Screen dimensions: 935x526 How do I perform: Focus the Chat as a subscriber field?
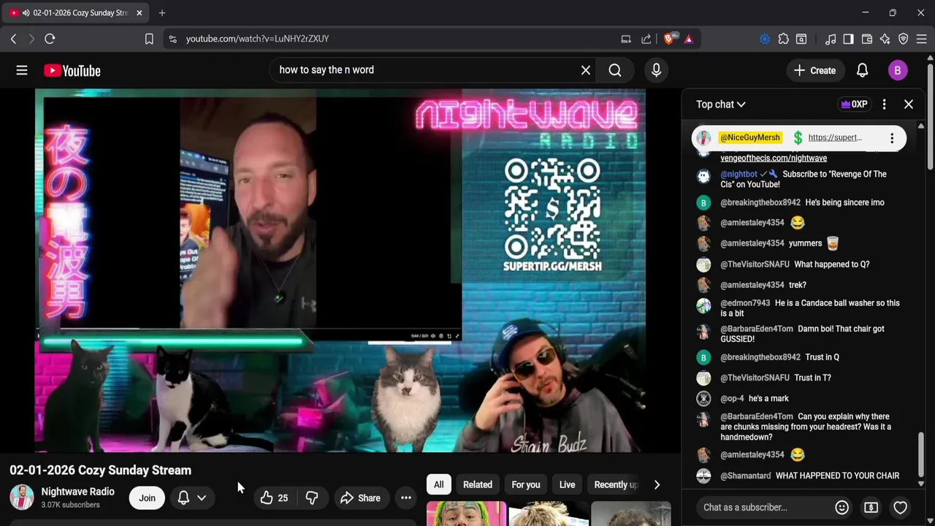coord(766,507)
